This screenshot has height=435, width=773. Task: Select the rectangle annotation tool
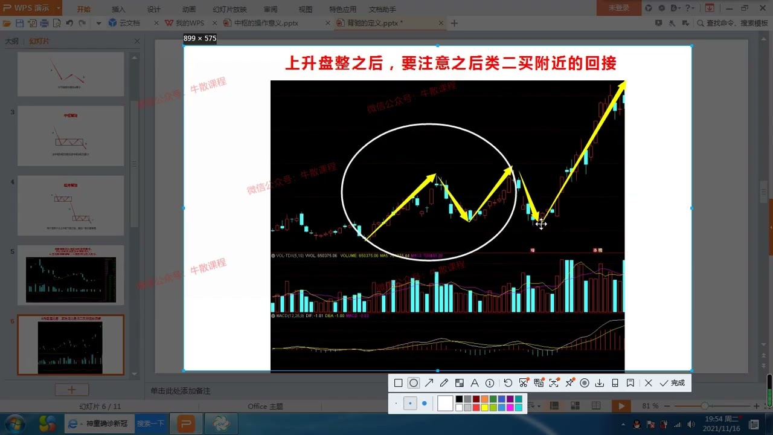tap(398, 383)
